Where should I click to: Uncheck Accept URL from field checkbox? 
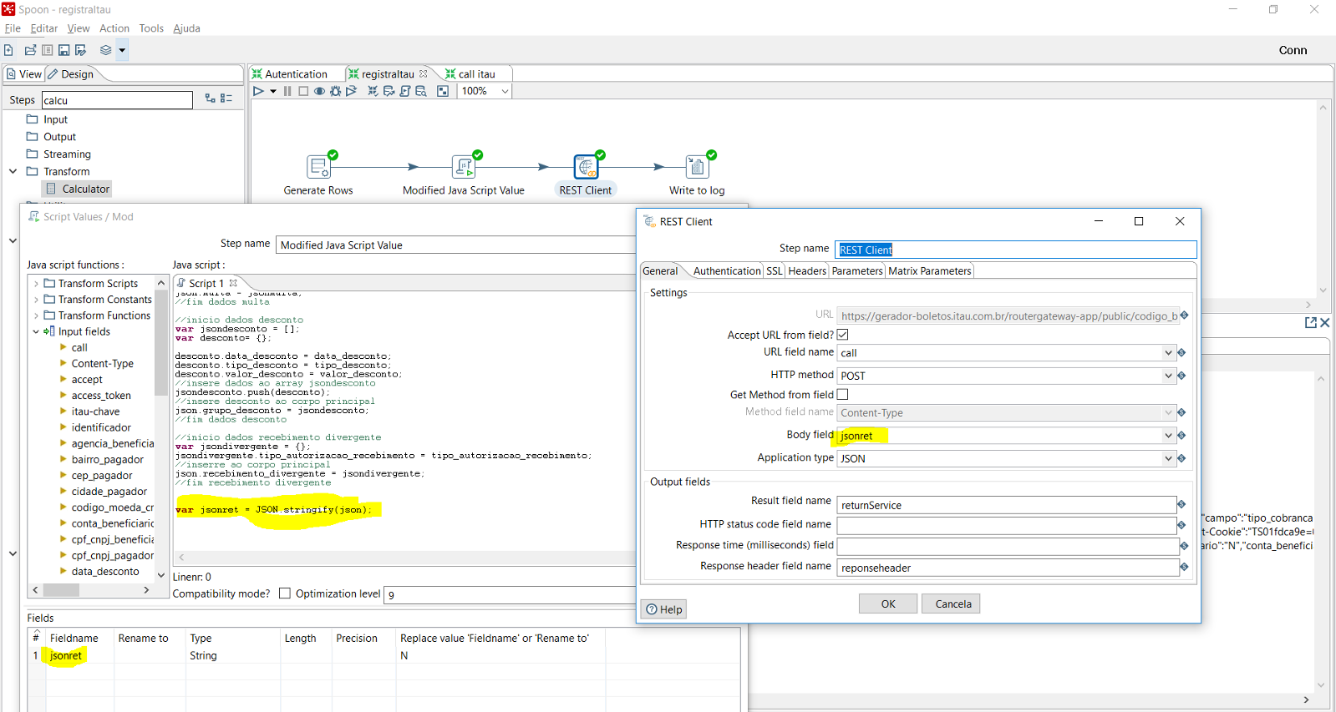point(843,335)
